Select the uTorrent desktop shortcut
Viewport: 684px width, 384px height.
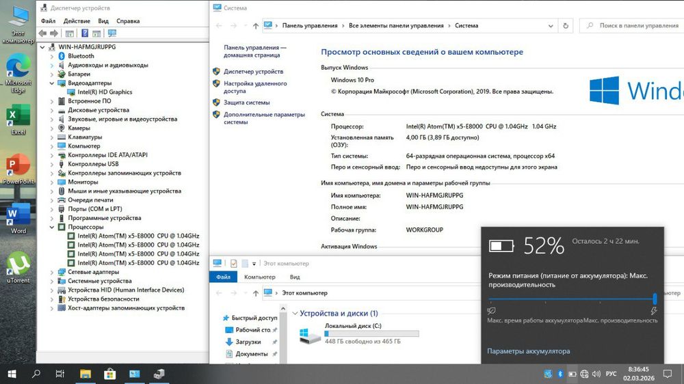point(18,268)
